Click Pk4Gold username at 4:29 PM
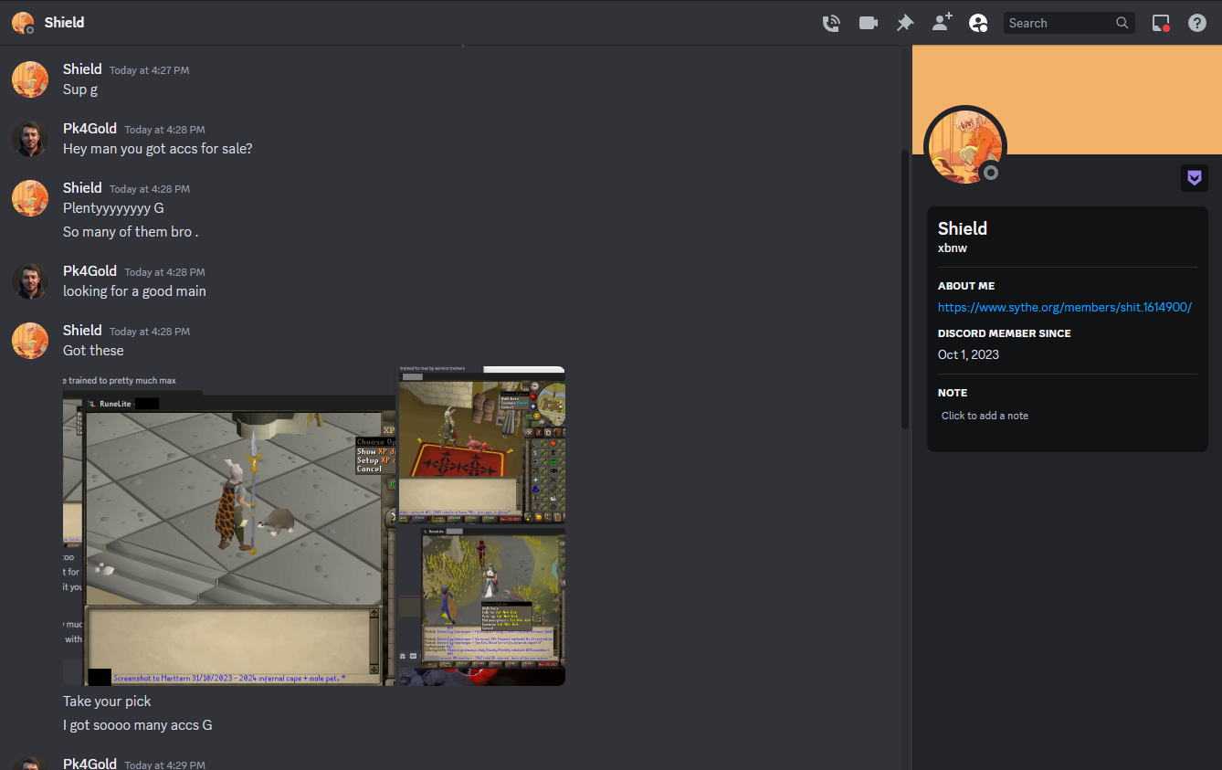This screenshot has width=1222, height=770. (x=90, y=764)
